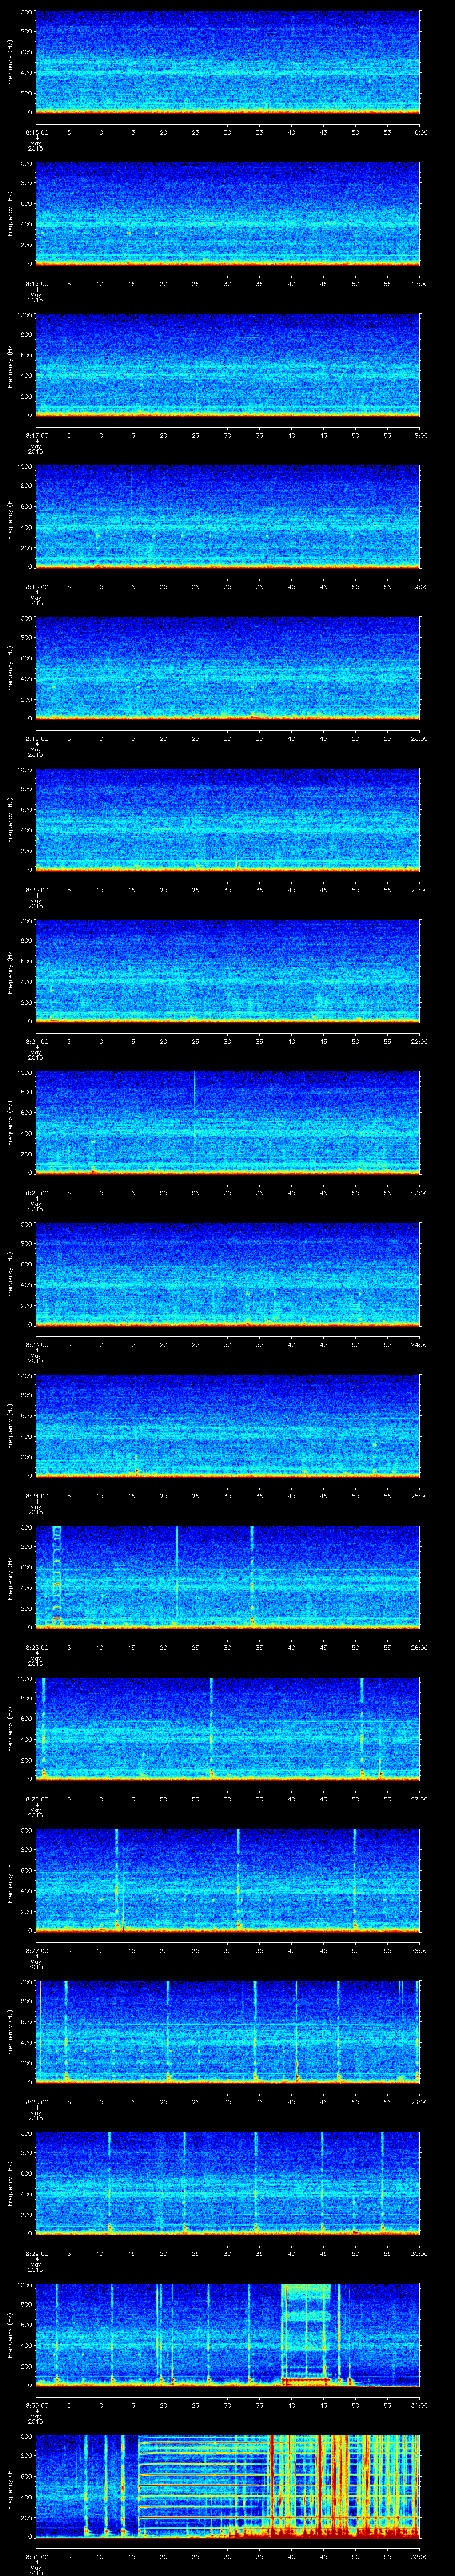
Task: Click the '28:00' end-of-axis label
Action: pyautogui.click(x=420, y=1950)
